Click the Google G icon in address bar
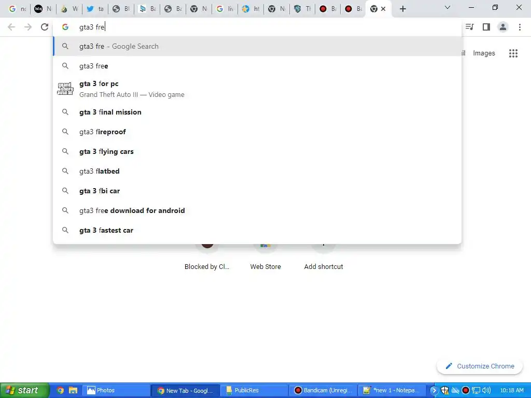Image resolution: width=531 pixels, height=398 pixels. pyautogui.click(x=65, y=27)
